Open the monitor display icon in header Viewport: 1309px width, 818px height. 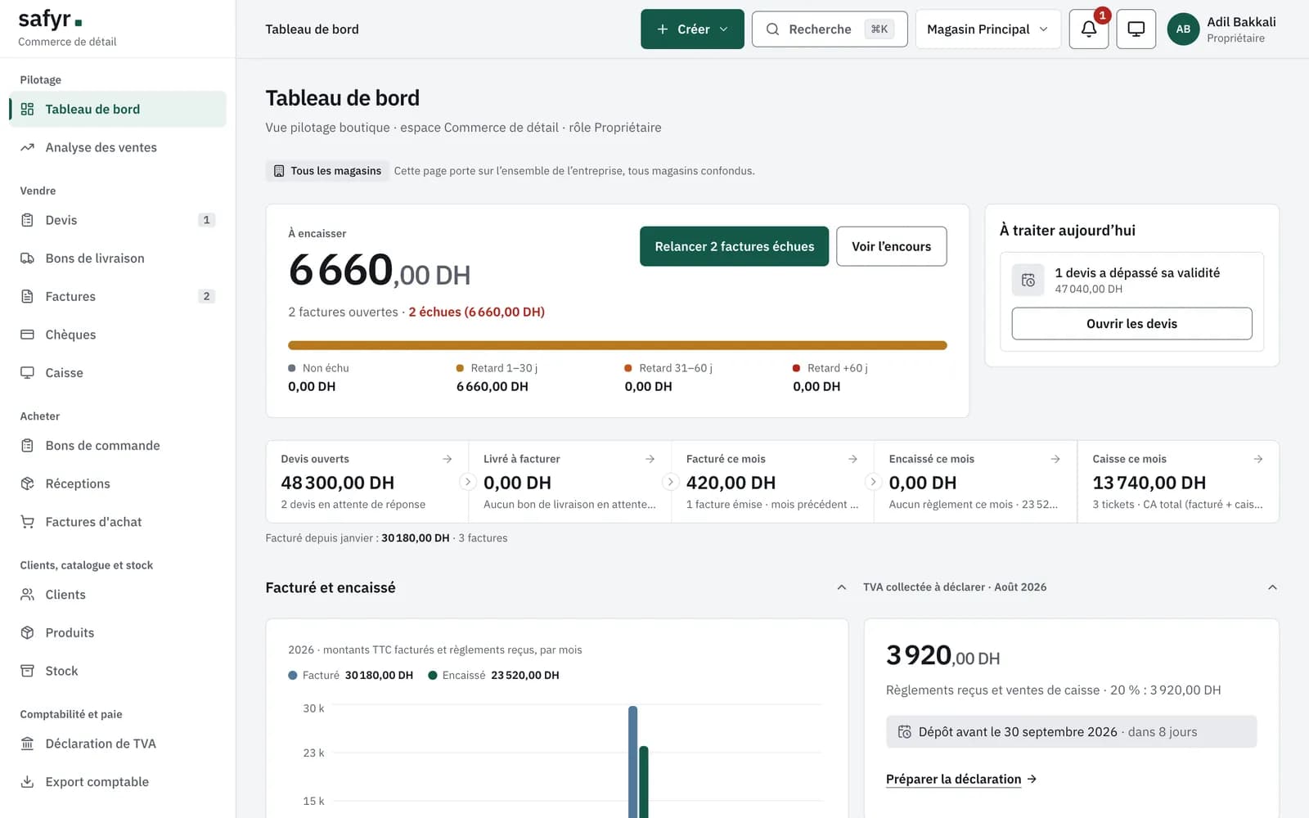(1136, 29)
